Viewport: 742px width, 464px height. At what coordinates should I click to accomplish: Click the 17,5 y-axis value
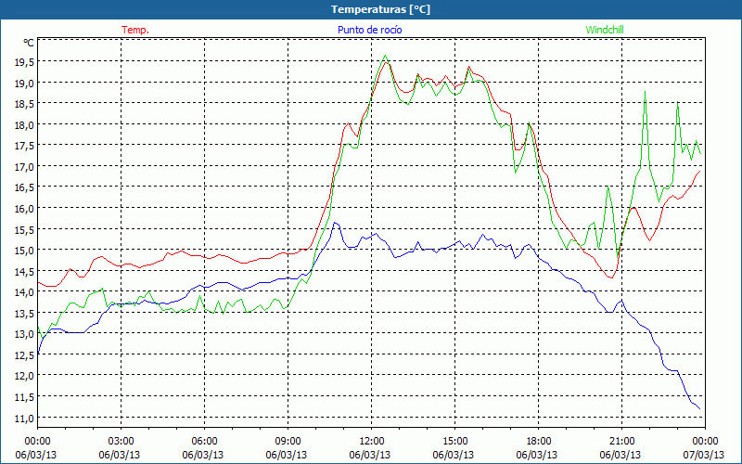[24, 146]
